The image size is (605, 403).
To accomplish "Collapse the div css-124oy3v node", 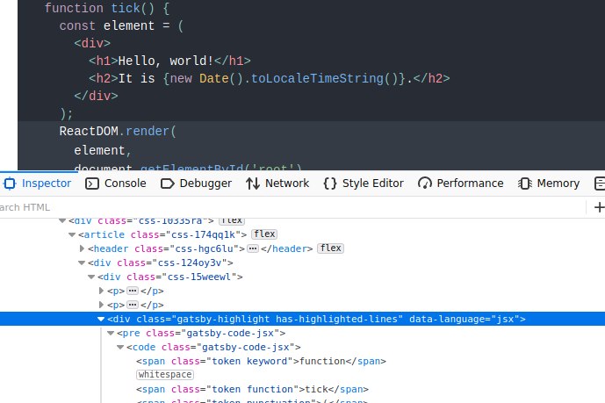I will coord(82,263).
